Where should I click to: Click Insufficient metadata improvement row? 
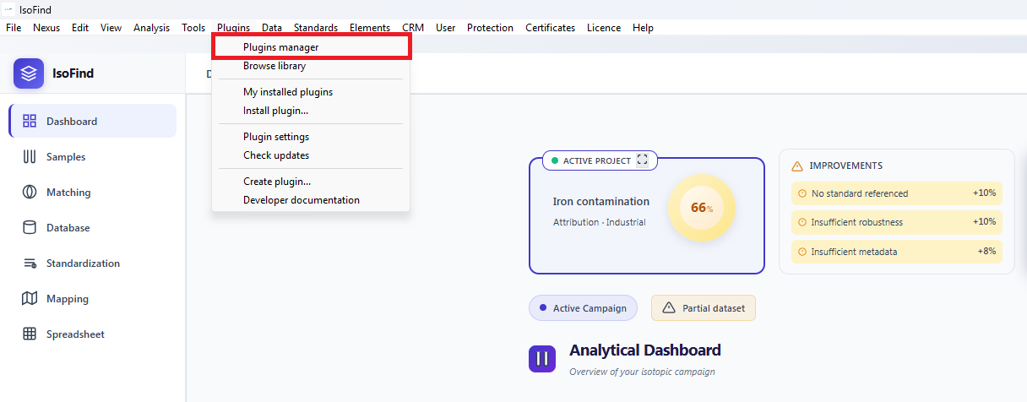pos(897,251)
